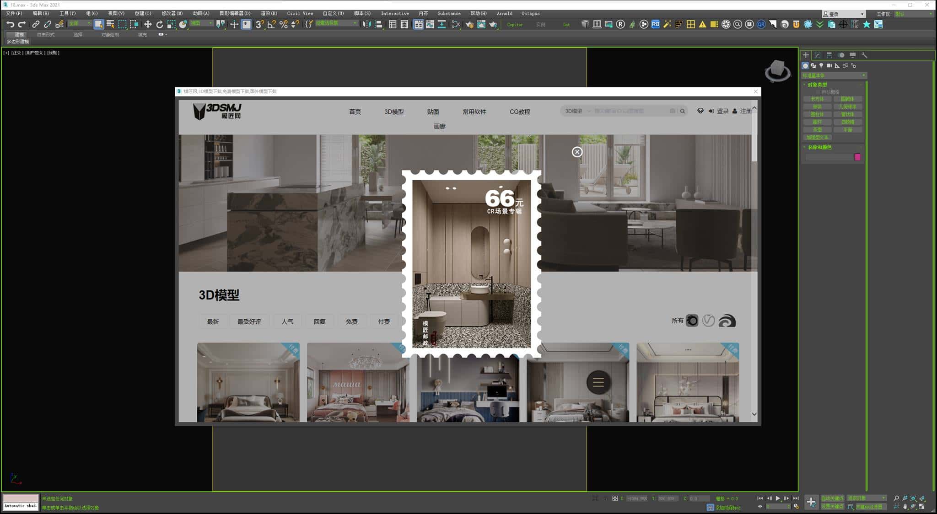Select the Cameras category icon
The height and width of the screenshot is (514, 937).
pos(829,65)
